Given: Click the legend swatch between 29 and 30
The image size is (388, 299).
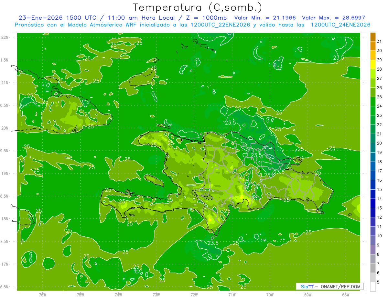Looking at the screenshot, I should [373, 55].
